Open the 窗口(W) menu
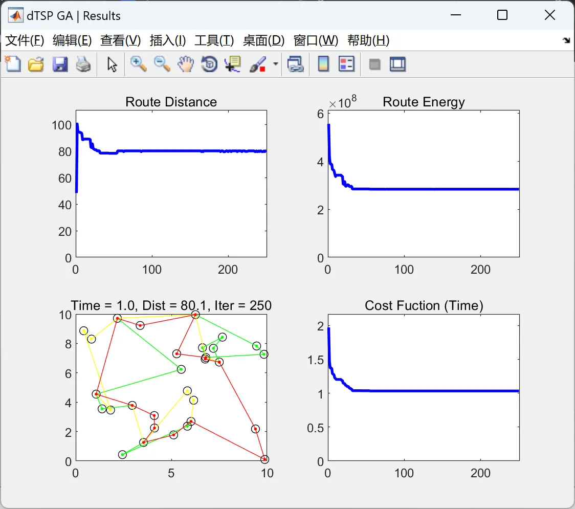Image resolution: width=575 pixels, height=509 pixels. (x=316, y=40)
